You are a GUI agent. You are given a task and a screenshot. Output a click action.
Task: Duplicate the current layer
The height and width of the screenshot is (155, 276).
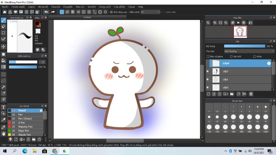point(239,94)
